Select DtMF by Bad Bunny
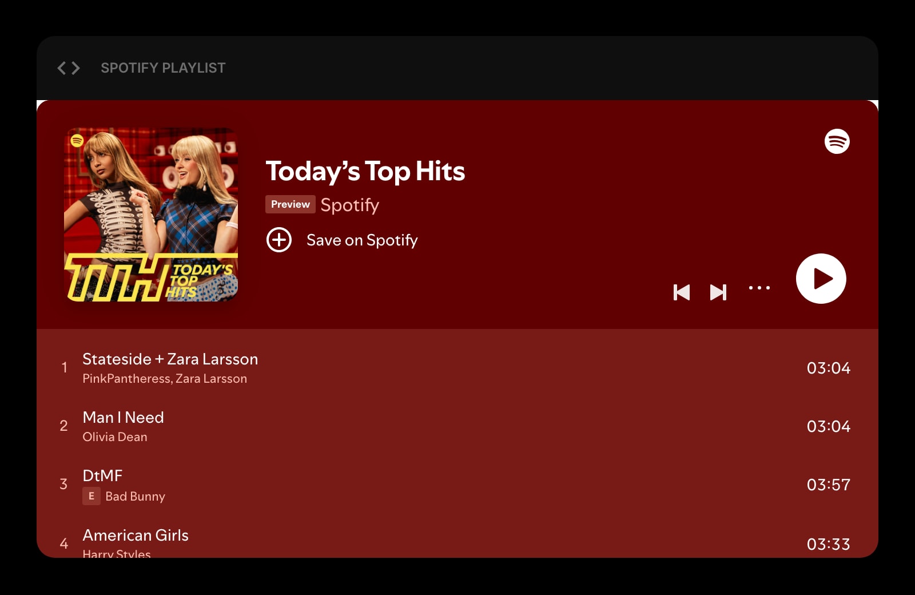 click(x=102, y=475)
